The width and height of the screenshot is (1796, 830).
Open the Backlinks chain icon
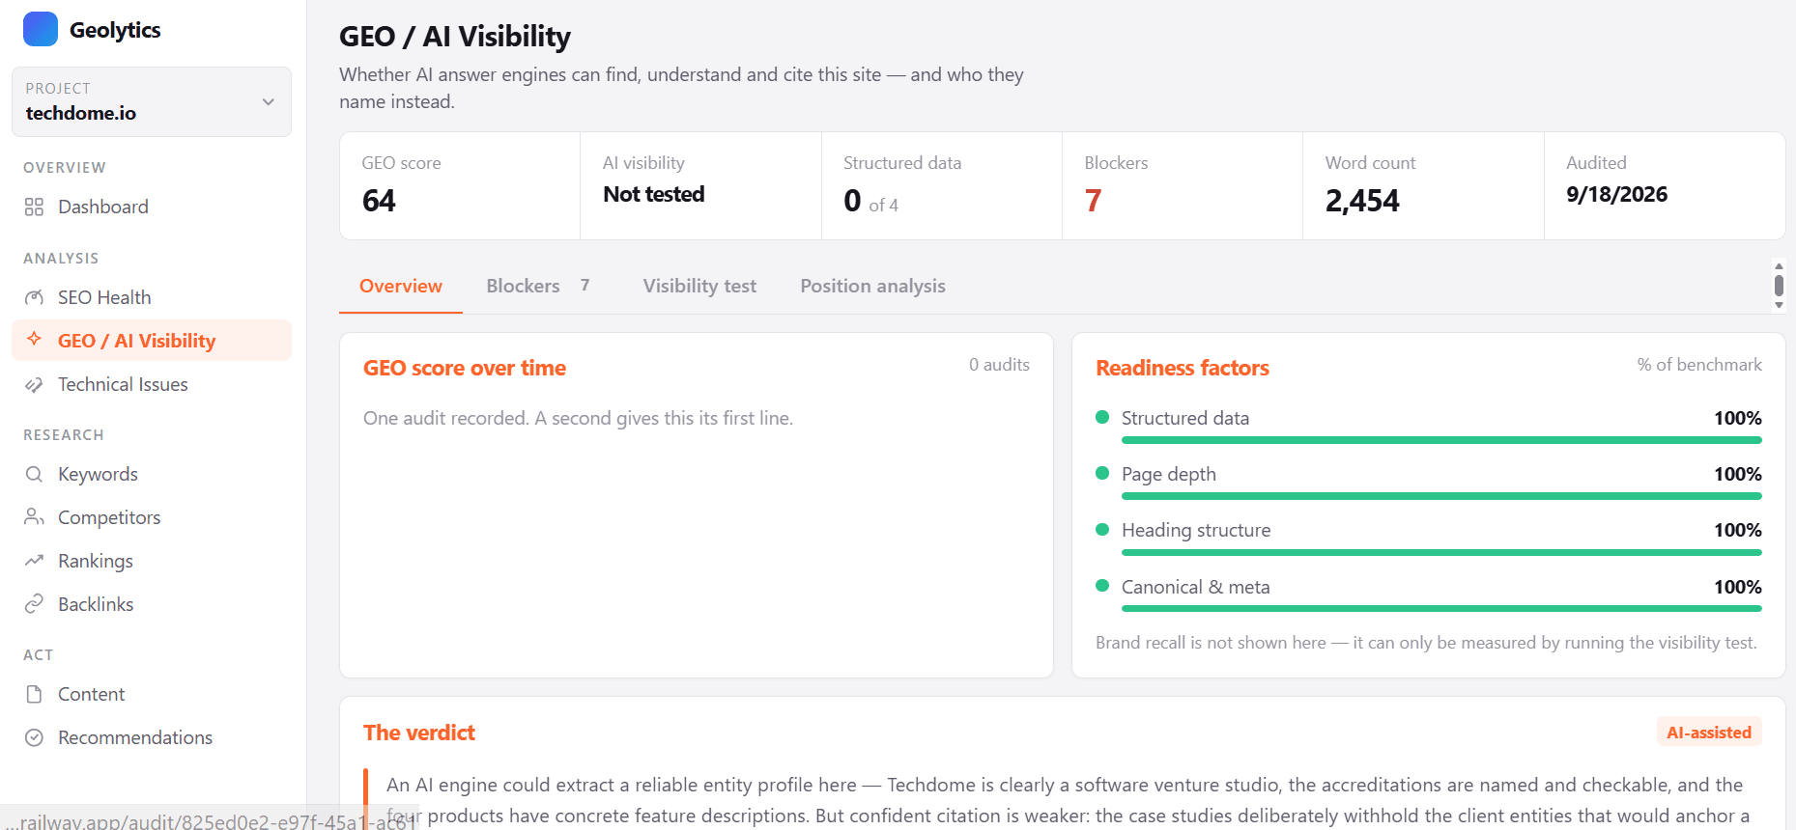coord(34,604)
